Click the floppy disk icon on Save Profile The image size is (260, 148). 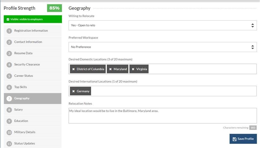pos(234,139)
